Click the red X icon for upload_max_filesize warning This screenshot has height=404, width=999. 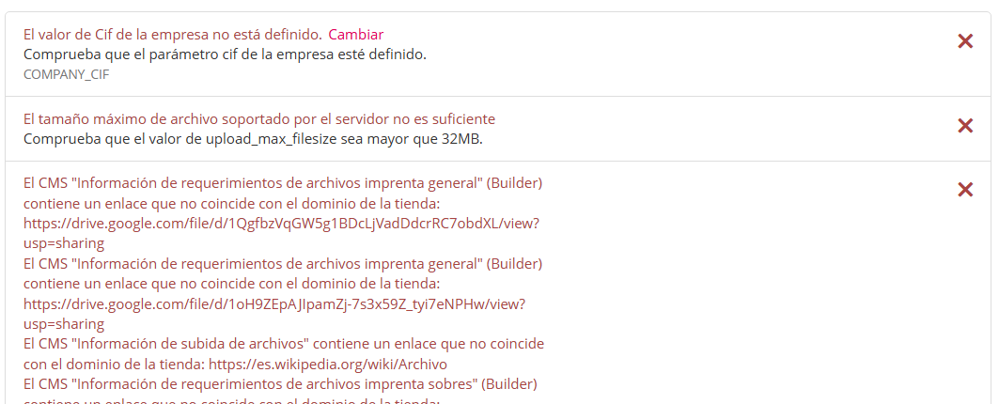point(964,126)
